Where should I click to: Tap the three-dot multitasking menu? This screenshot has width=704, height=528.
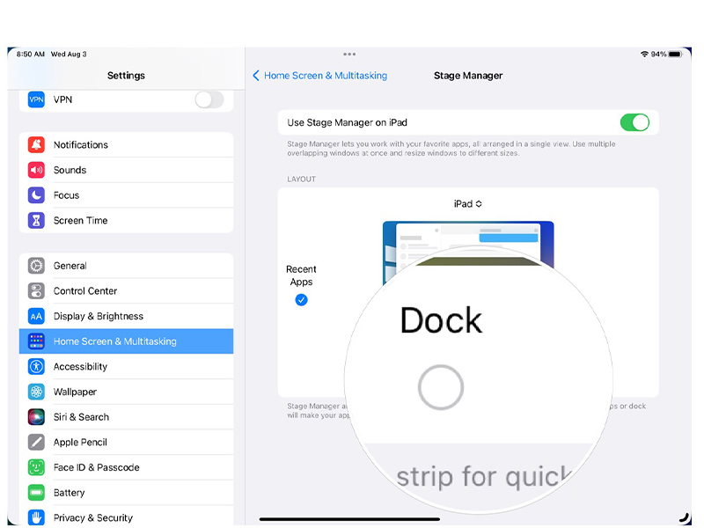(349, 54)
